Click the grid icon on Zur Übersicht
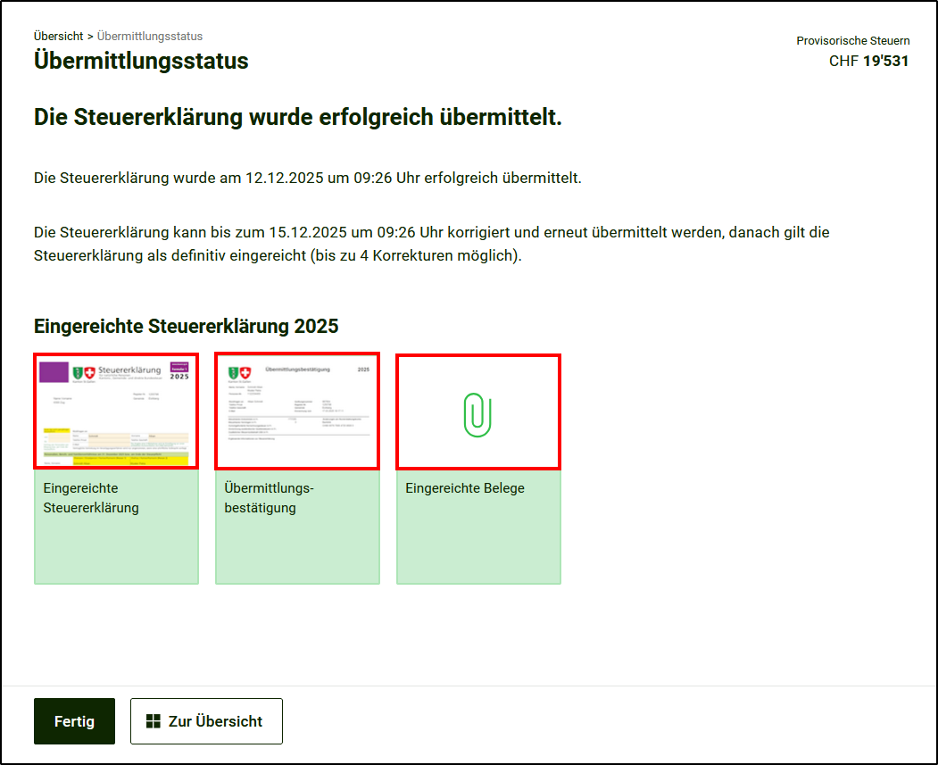Image resolution: width=938 pixels, height=765 pixels. pos(154,721)
